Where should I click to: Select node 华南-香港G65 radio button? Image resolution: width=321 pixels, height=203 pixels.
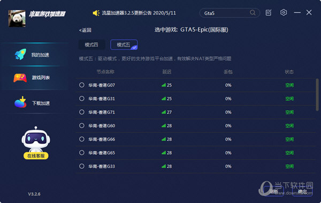[x=82, y=153]
